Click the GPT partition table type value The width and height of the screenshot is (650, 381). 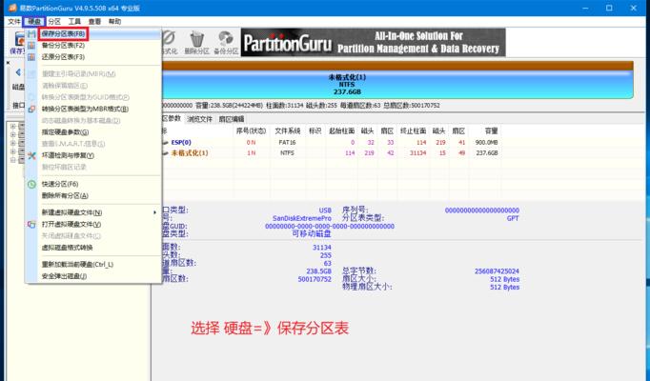pyautogui.click(x=513, y=218)
